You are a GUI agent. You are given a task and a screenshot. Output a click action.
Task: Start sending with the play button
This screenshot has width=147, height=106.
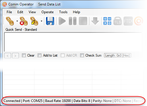pyautogui.click(x=62, y=21)
